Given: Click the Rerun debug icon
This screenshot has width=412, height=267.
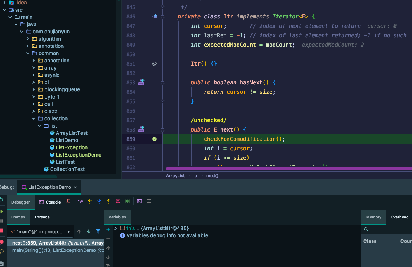Looking at the screenshot, I should point(1,200).
